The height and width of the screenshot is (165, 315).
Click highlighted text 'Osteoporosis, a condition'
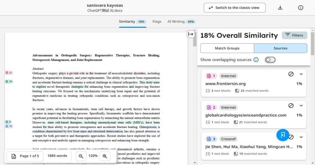pos(150,127)
